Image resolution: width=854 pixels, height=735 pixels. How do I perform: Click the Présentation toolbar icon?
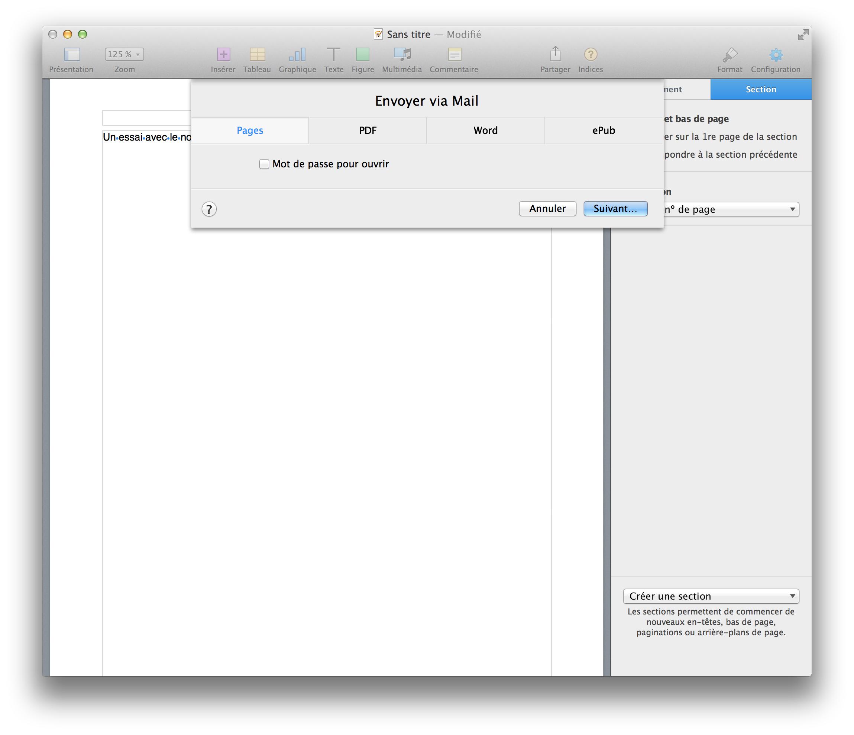point(72,54)
